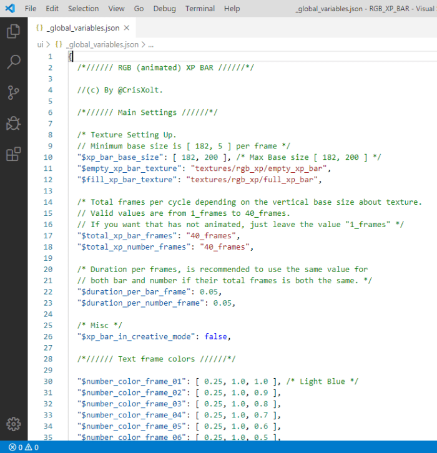
Task: Open the Extensions view icon
Action: tap(13, 154)
